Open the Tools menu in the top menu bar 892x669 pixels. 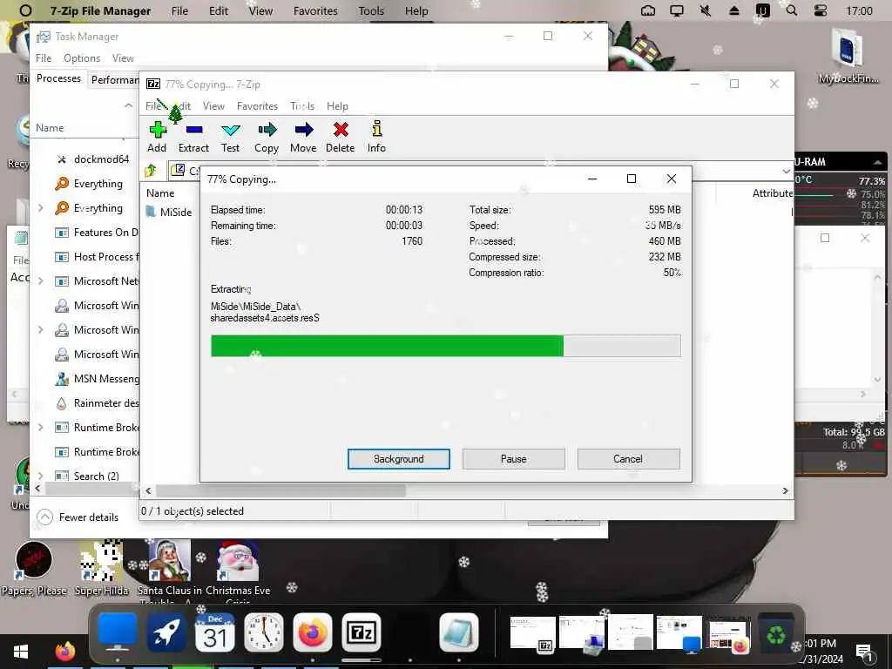pyautogui.click(x=371, y=10)
